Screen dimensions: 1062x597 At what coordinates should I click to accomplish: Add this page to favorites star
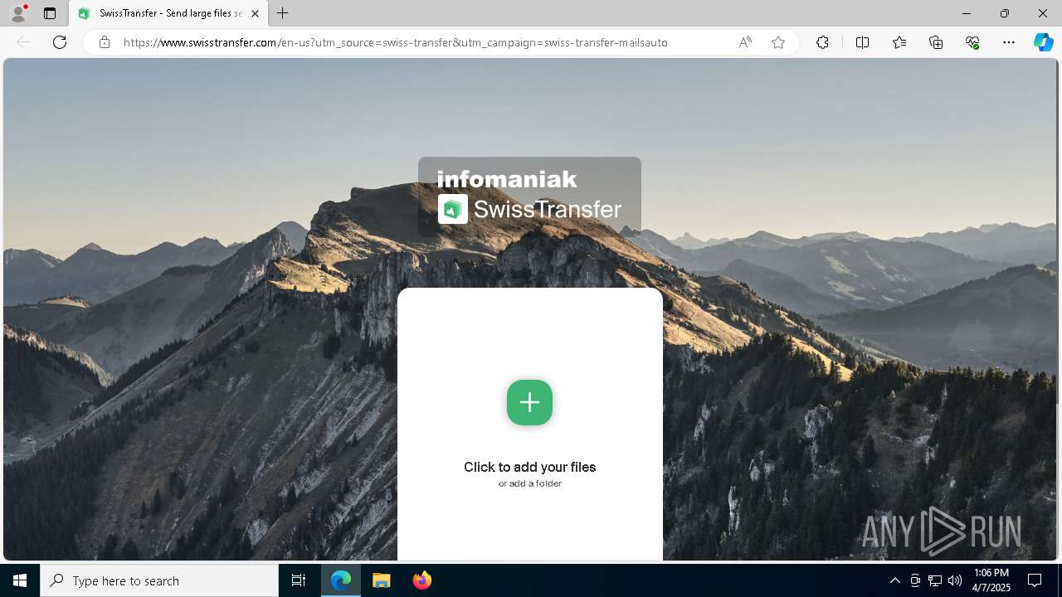[x=778, y=42]
